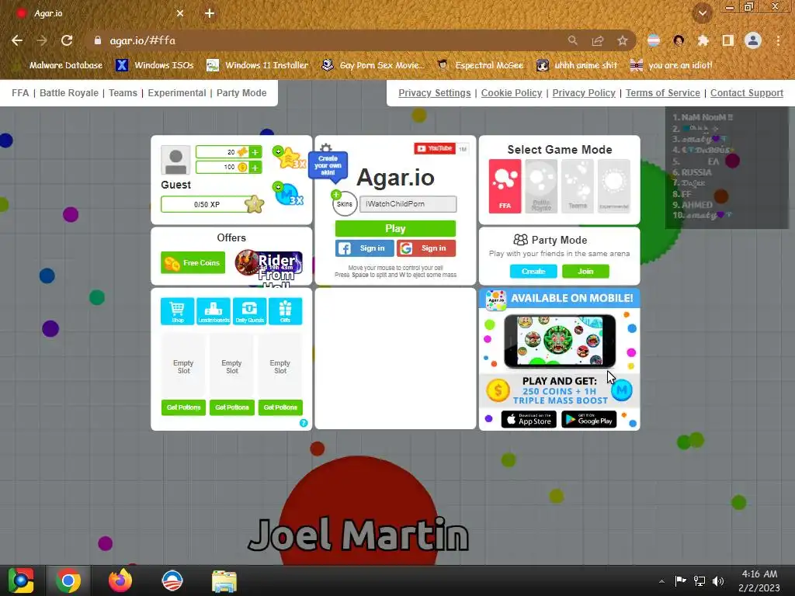Sign in with Google

426,248
